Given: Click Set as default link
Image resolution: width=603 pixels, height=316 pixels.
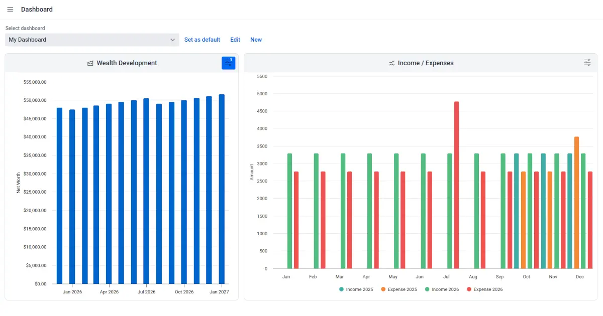Looking at the screenshot, I should (202, 40).
